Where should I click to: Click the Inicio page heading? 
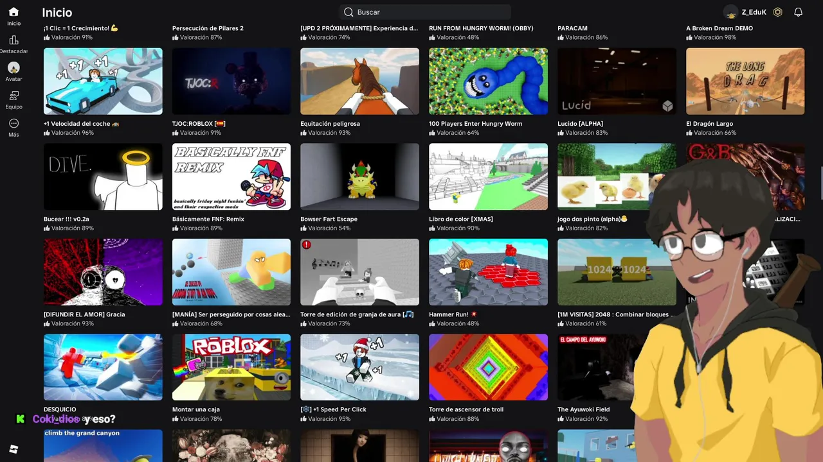click(57, 12)
